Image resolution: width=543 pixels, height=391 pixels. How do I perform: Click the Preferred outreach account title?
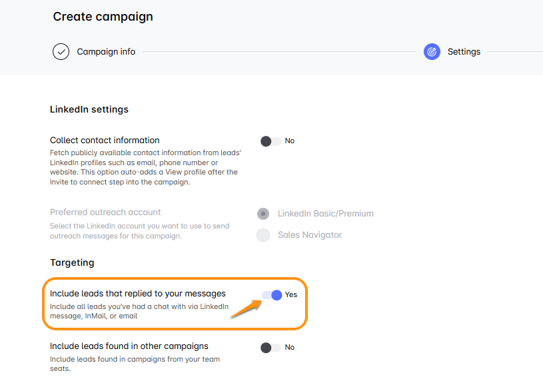click(105, 212)
